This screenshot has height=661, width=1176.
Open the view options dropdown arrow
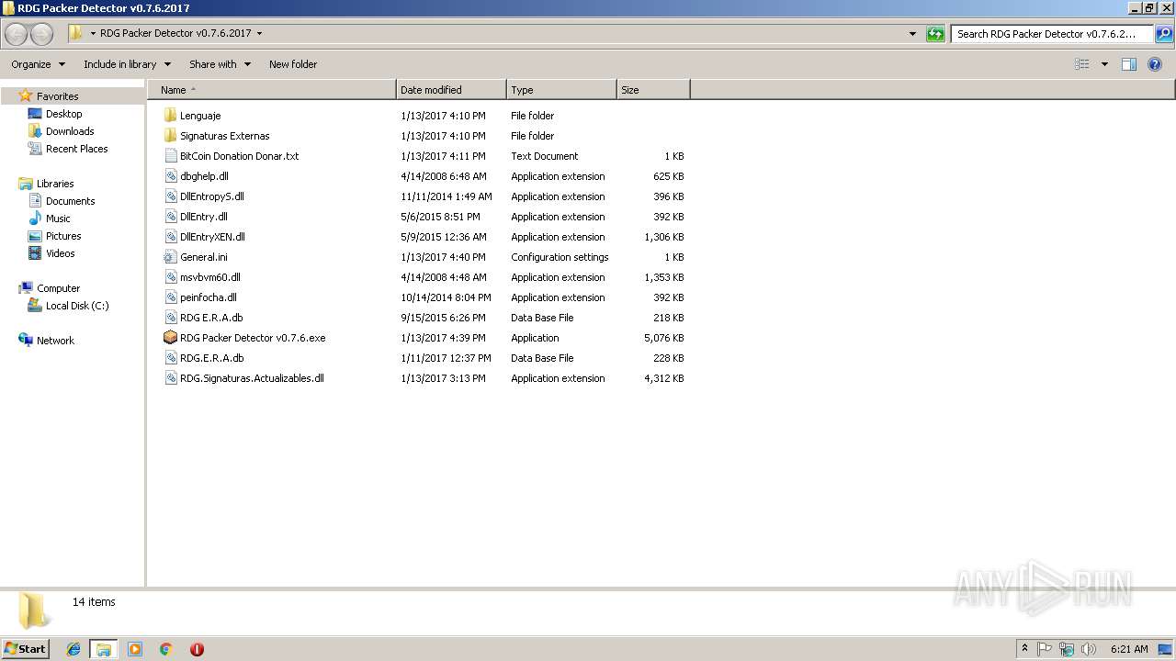1104,64
